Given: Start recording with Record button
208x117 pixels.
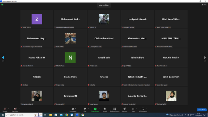Looking at the screenshot, I should (105, 110).
